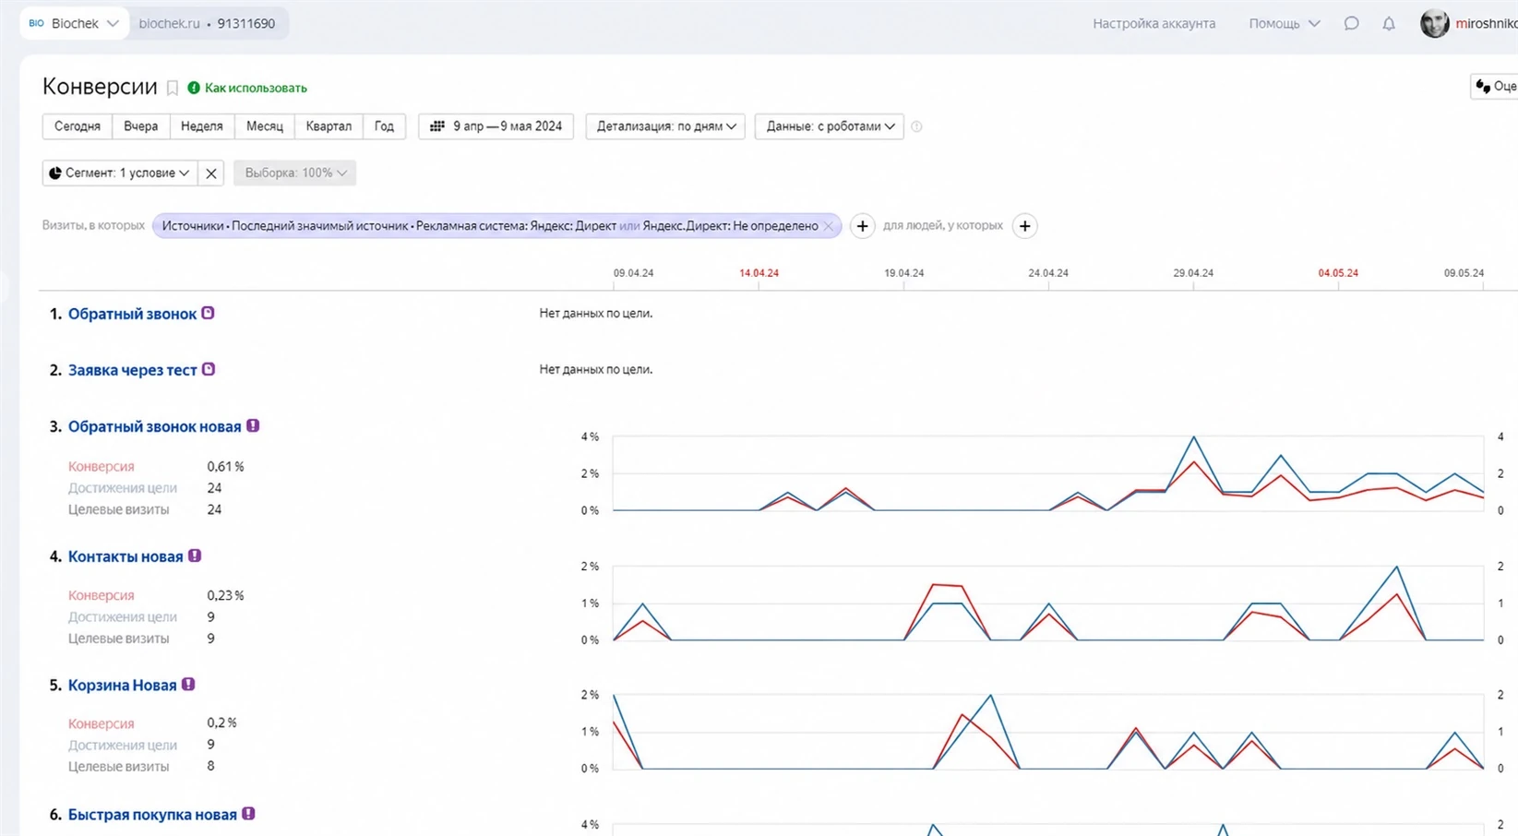Select the Сегодня period tab

click(x=78, y=126)
